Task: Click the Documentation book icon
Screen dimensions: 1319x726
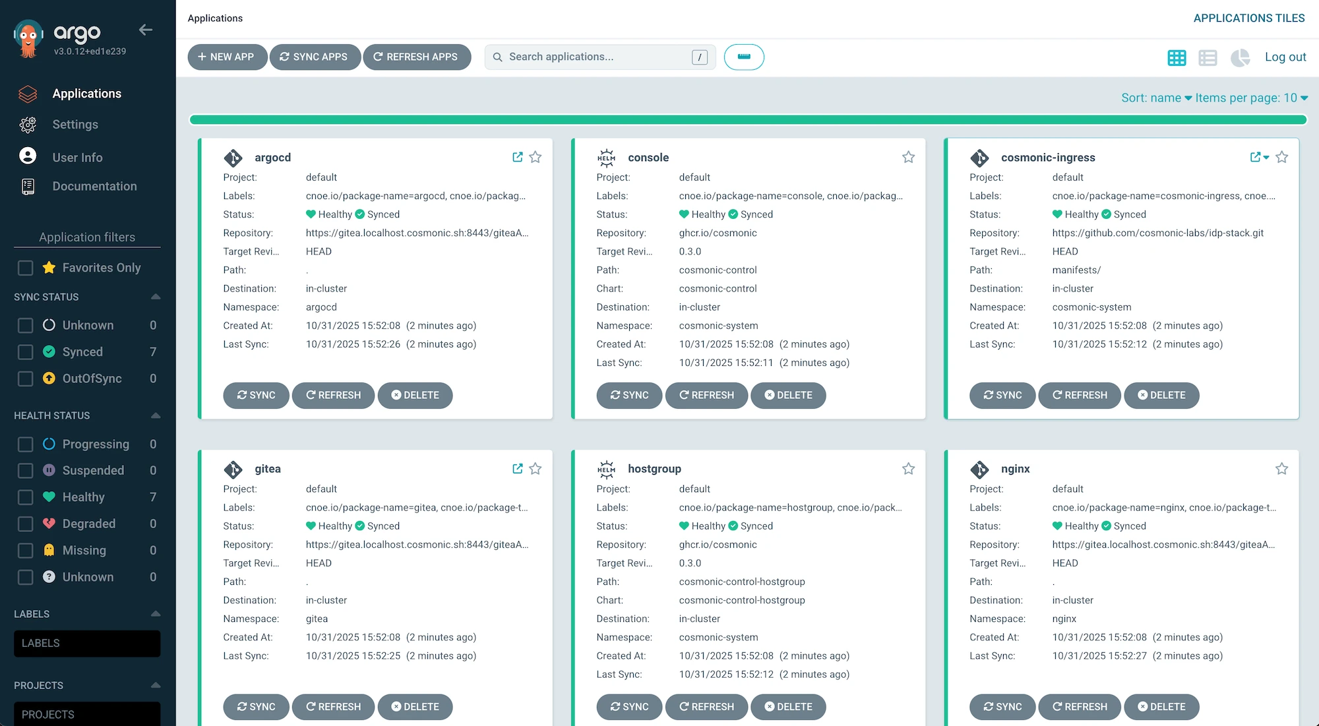Action: [28, 187]
